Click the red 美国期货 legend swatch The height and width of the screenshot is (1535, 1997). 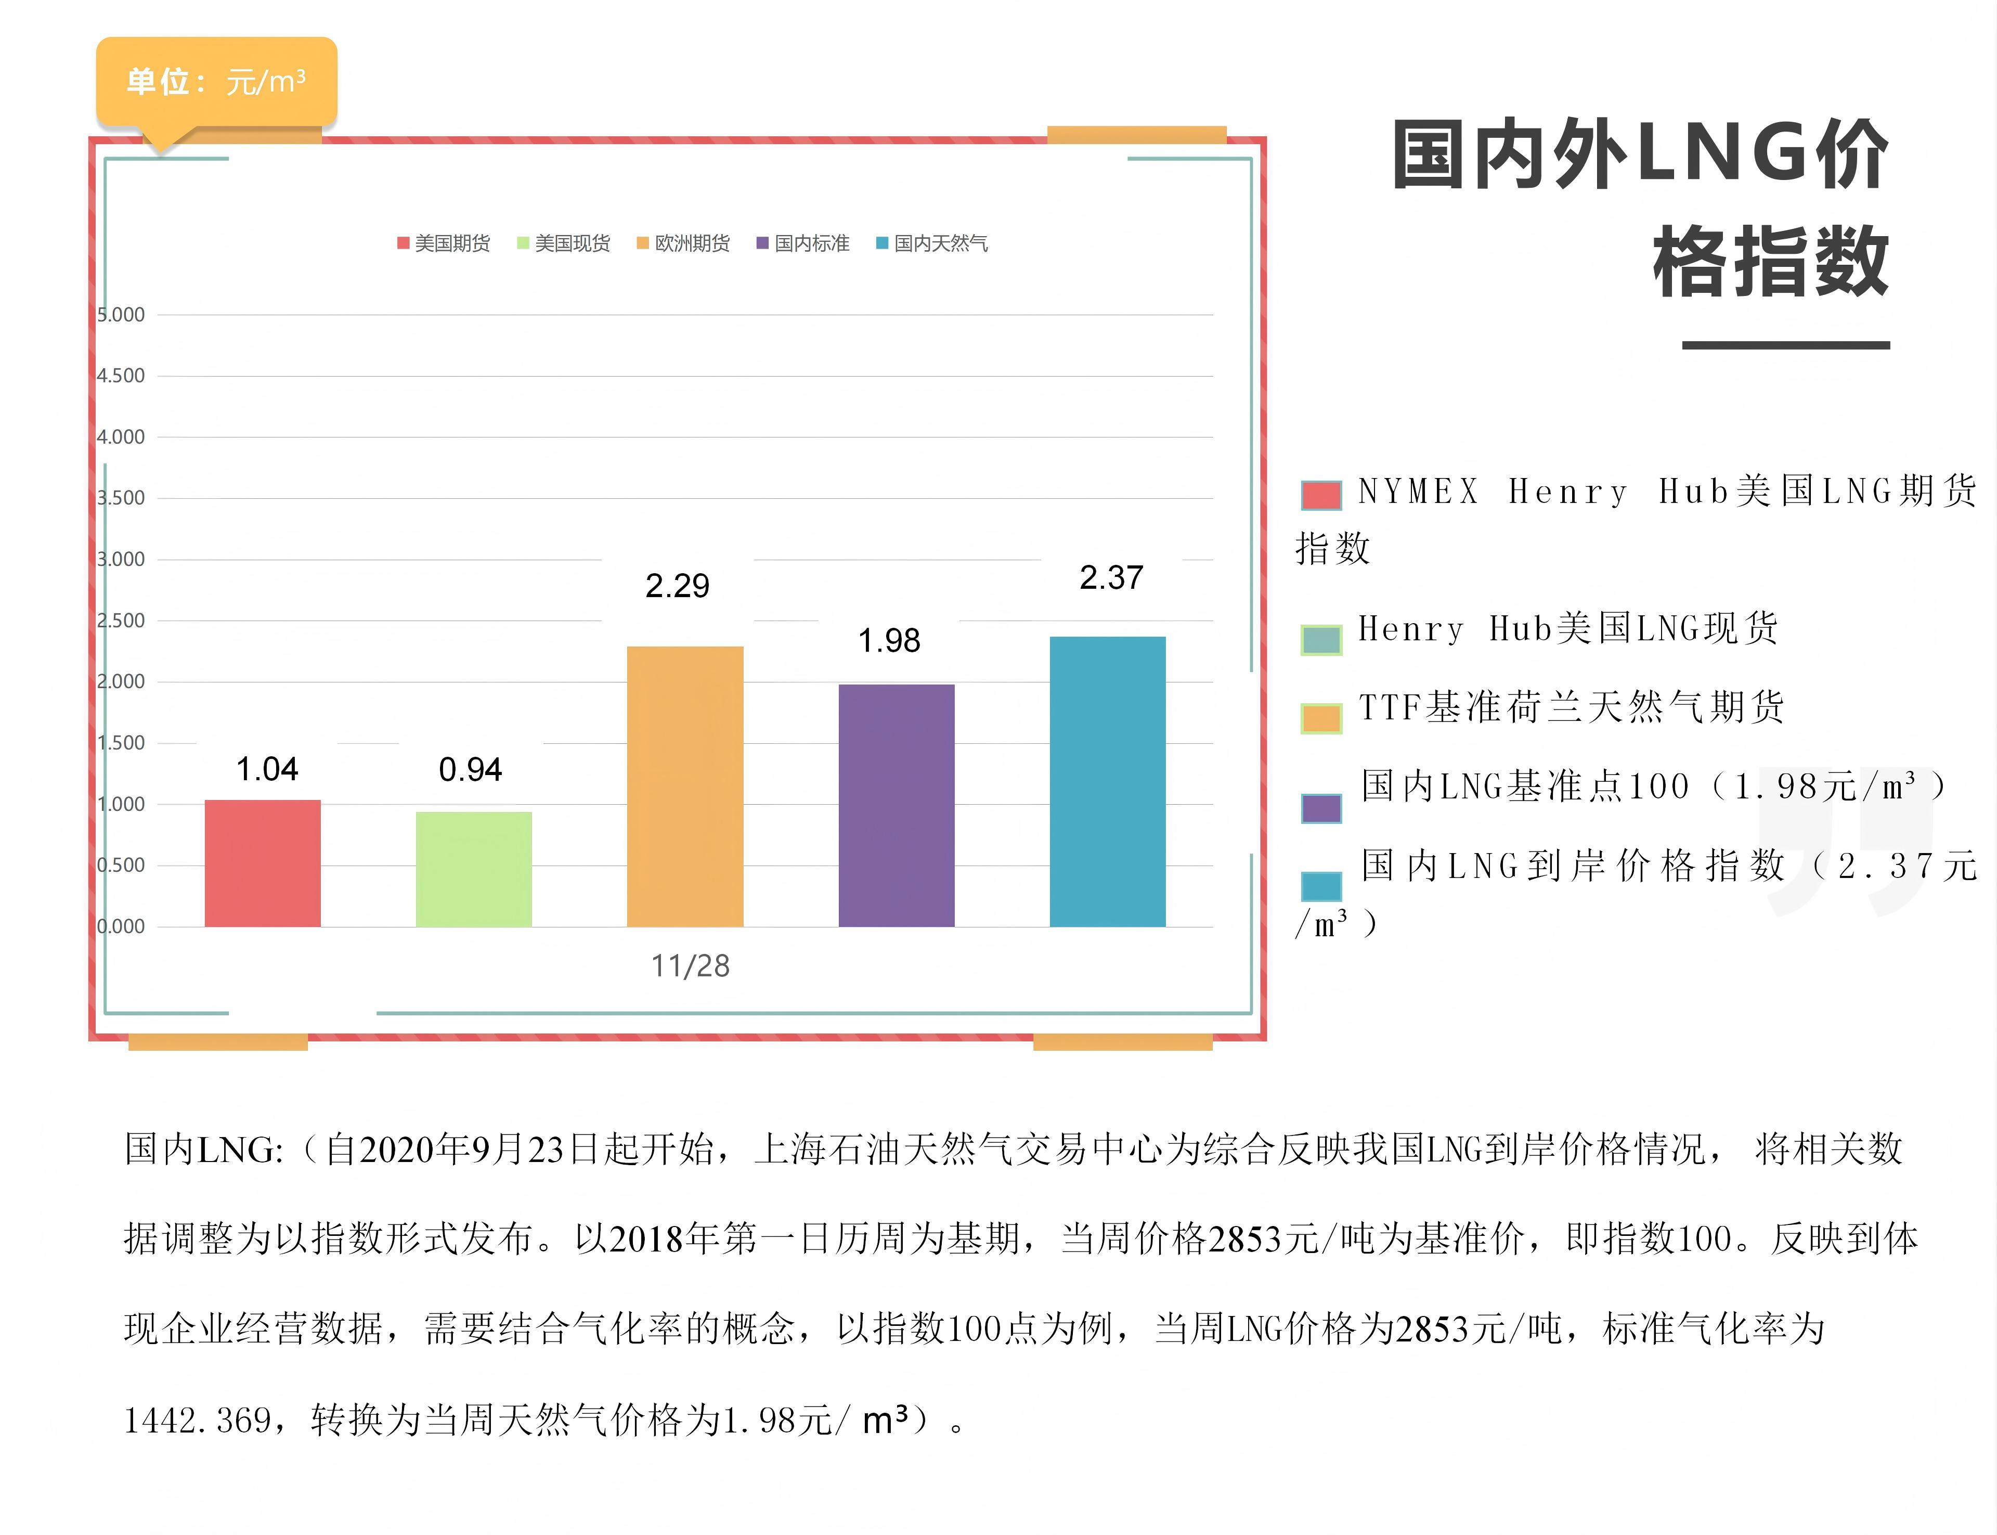pos(403,243)
